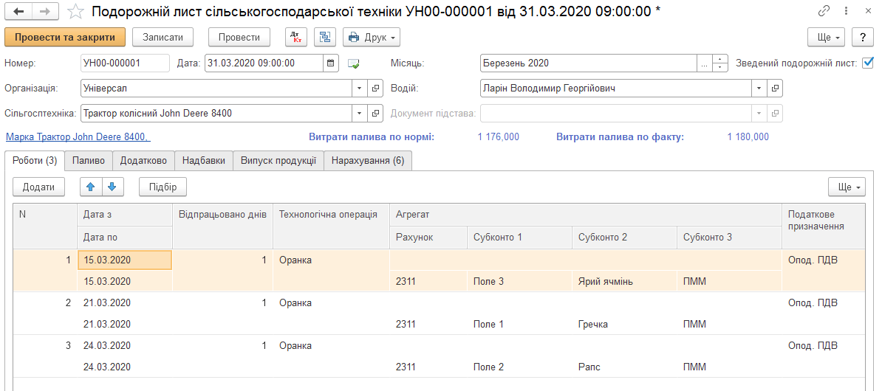Switch to the Паливо tab
882x391 pixels.
click(x=89, y=161)
